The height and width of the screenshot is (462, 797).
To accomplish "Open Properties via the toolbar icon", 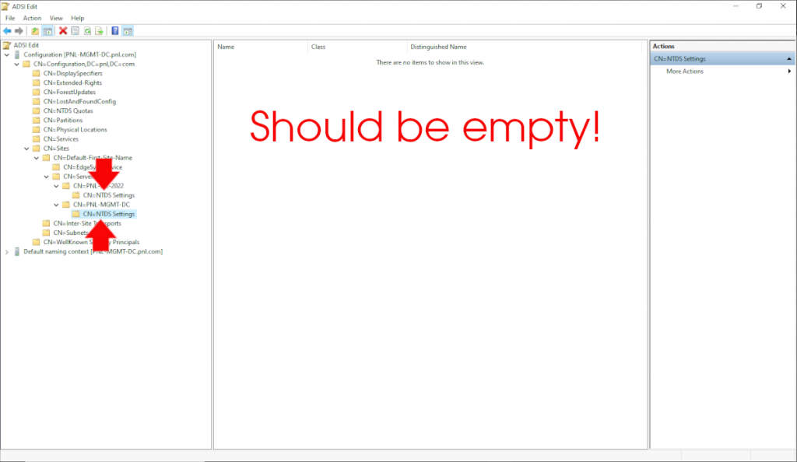I will pyautogui.click(x=75, y=31).
